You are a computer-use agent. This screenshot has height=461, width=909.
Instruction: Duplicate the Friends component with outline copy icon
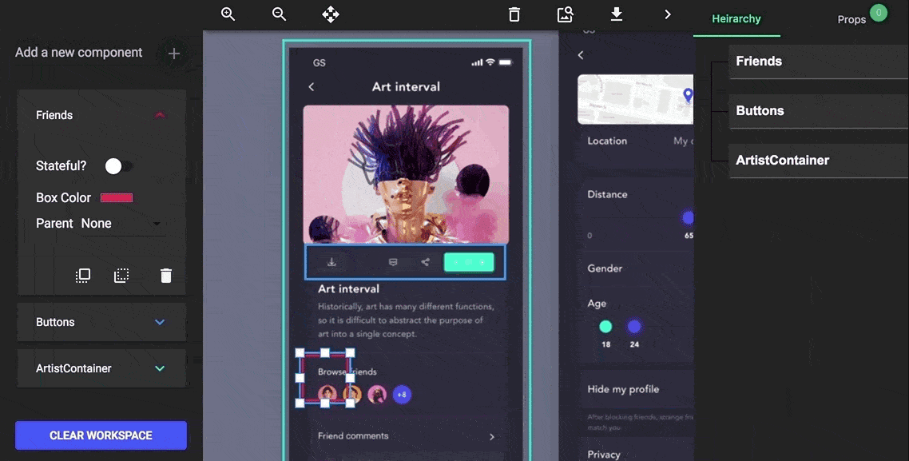point(82,275)
